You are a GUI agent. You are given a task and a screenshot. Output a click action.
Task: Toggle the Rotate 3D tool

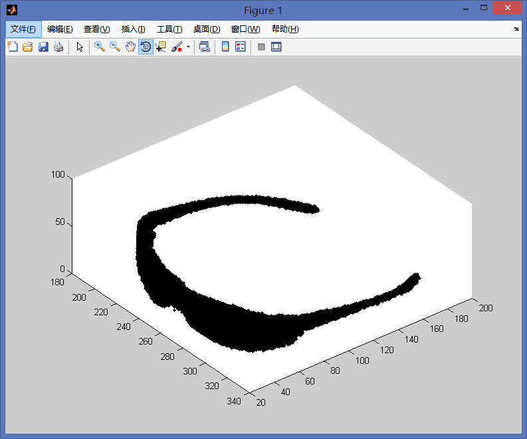(146, 47)
